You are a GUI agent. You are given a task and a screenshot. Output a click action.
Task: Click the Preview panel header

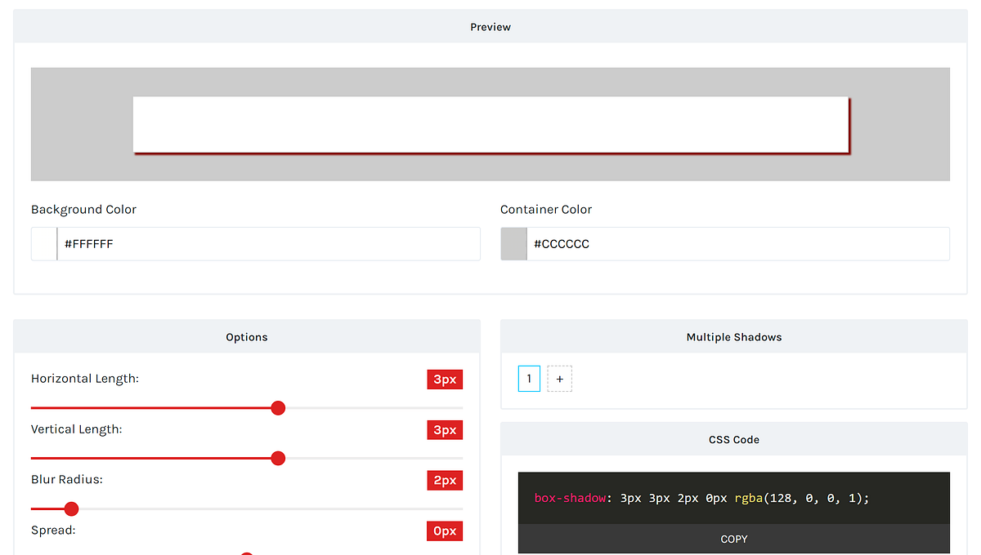(490, 26)
